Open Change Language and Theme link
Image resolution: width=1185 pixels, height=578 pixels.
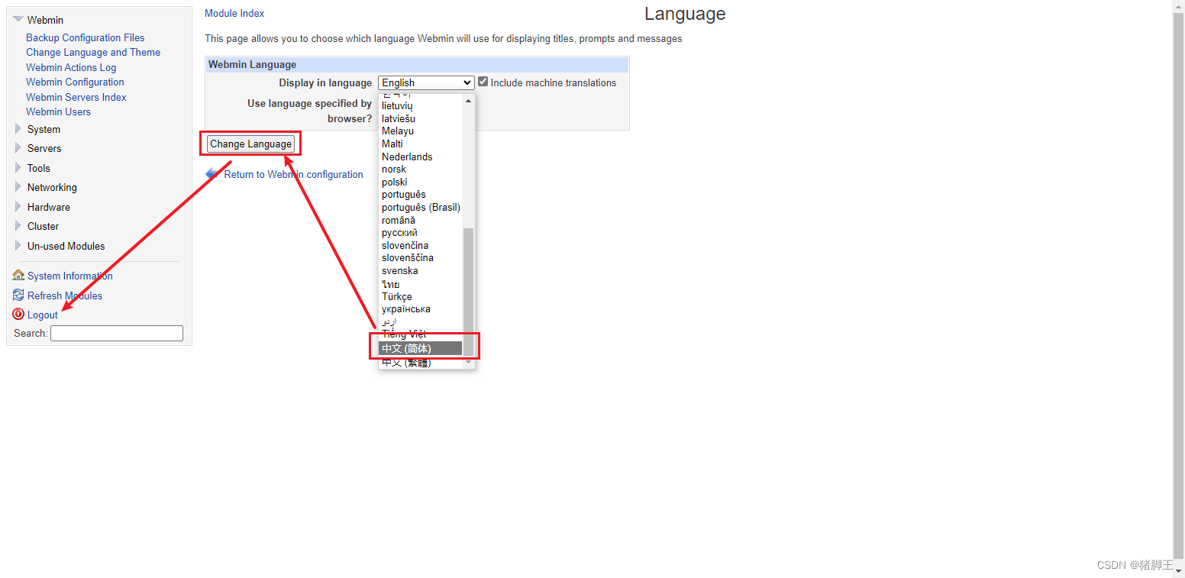coord(93,52)
